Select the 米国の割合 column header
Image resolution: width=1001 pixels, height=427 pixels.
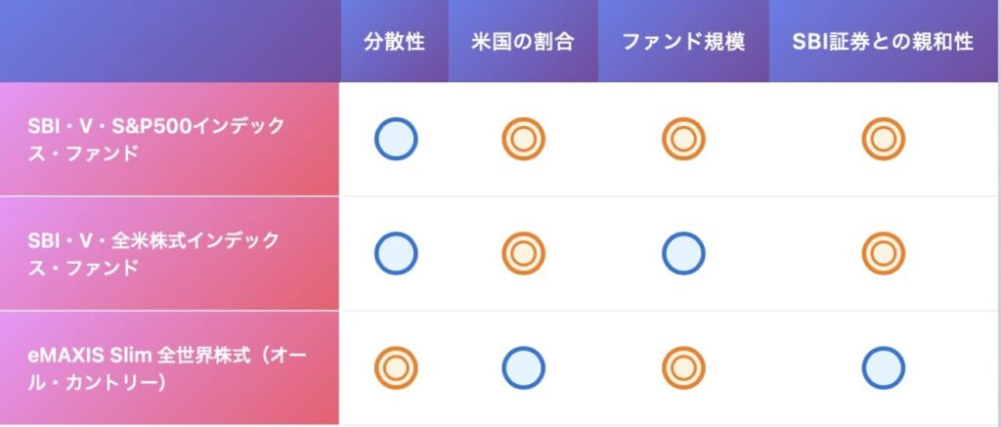click(x=523, y=41)
